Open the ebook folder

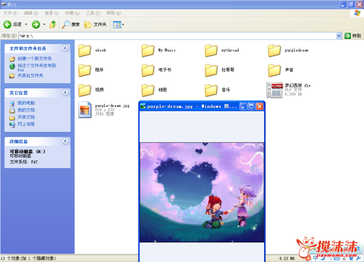click(x=92, y=50)
